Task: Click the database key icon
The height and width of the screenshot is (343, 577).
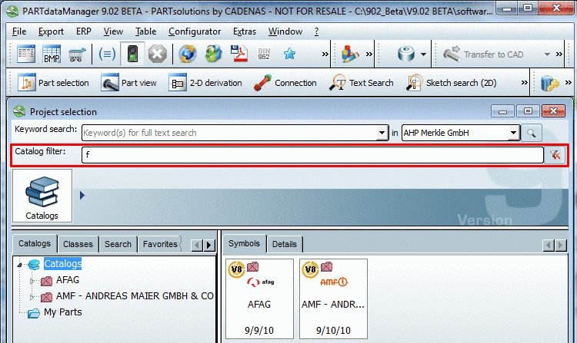Action: pos(550,83)
